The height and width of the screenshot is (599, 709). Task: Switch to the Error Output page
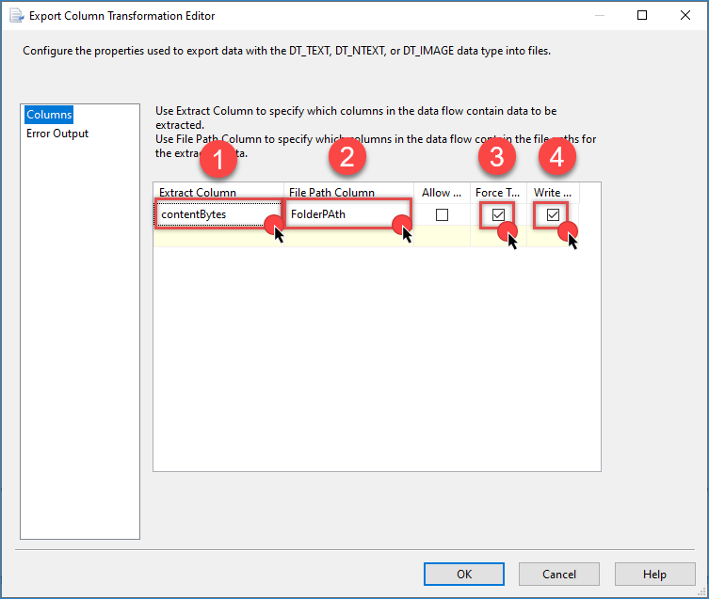pyautogui.click(x=57, y=134)
